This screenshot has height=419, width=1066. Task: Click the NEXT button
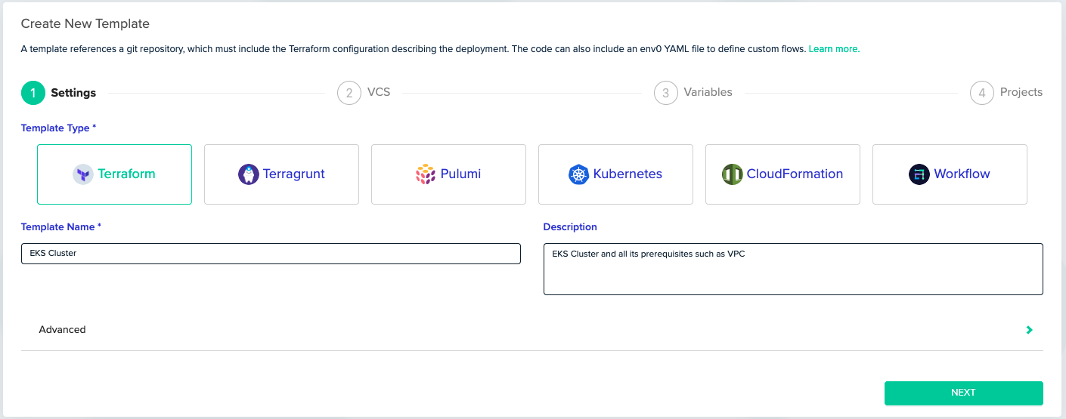[x=964, y=393]
